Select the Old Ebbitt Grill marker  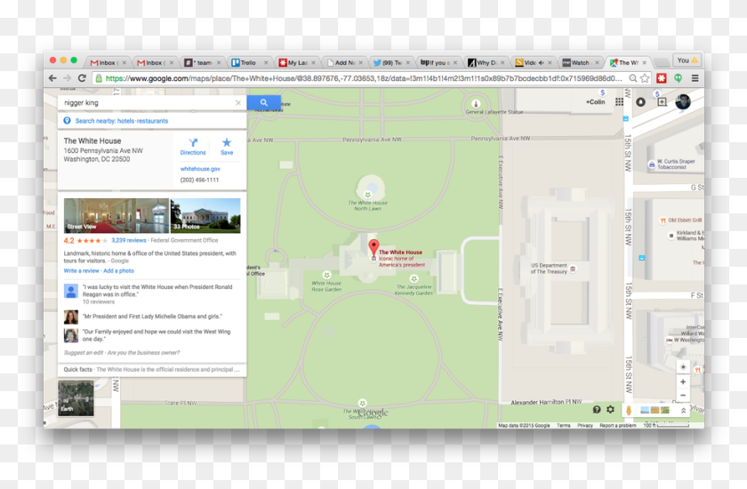663,220
